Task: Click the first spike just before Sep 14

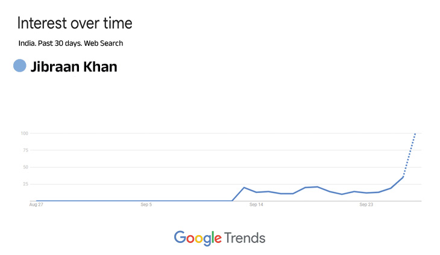Action: pos(244,188)
